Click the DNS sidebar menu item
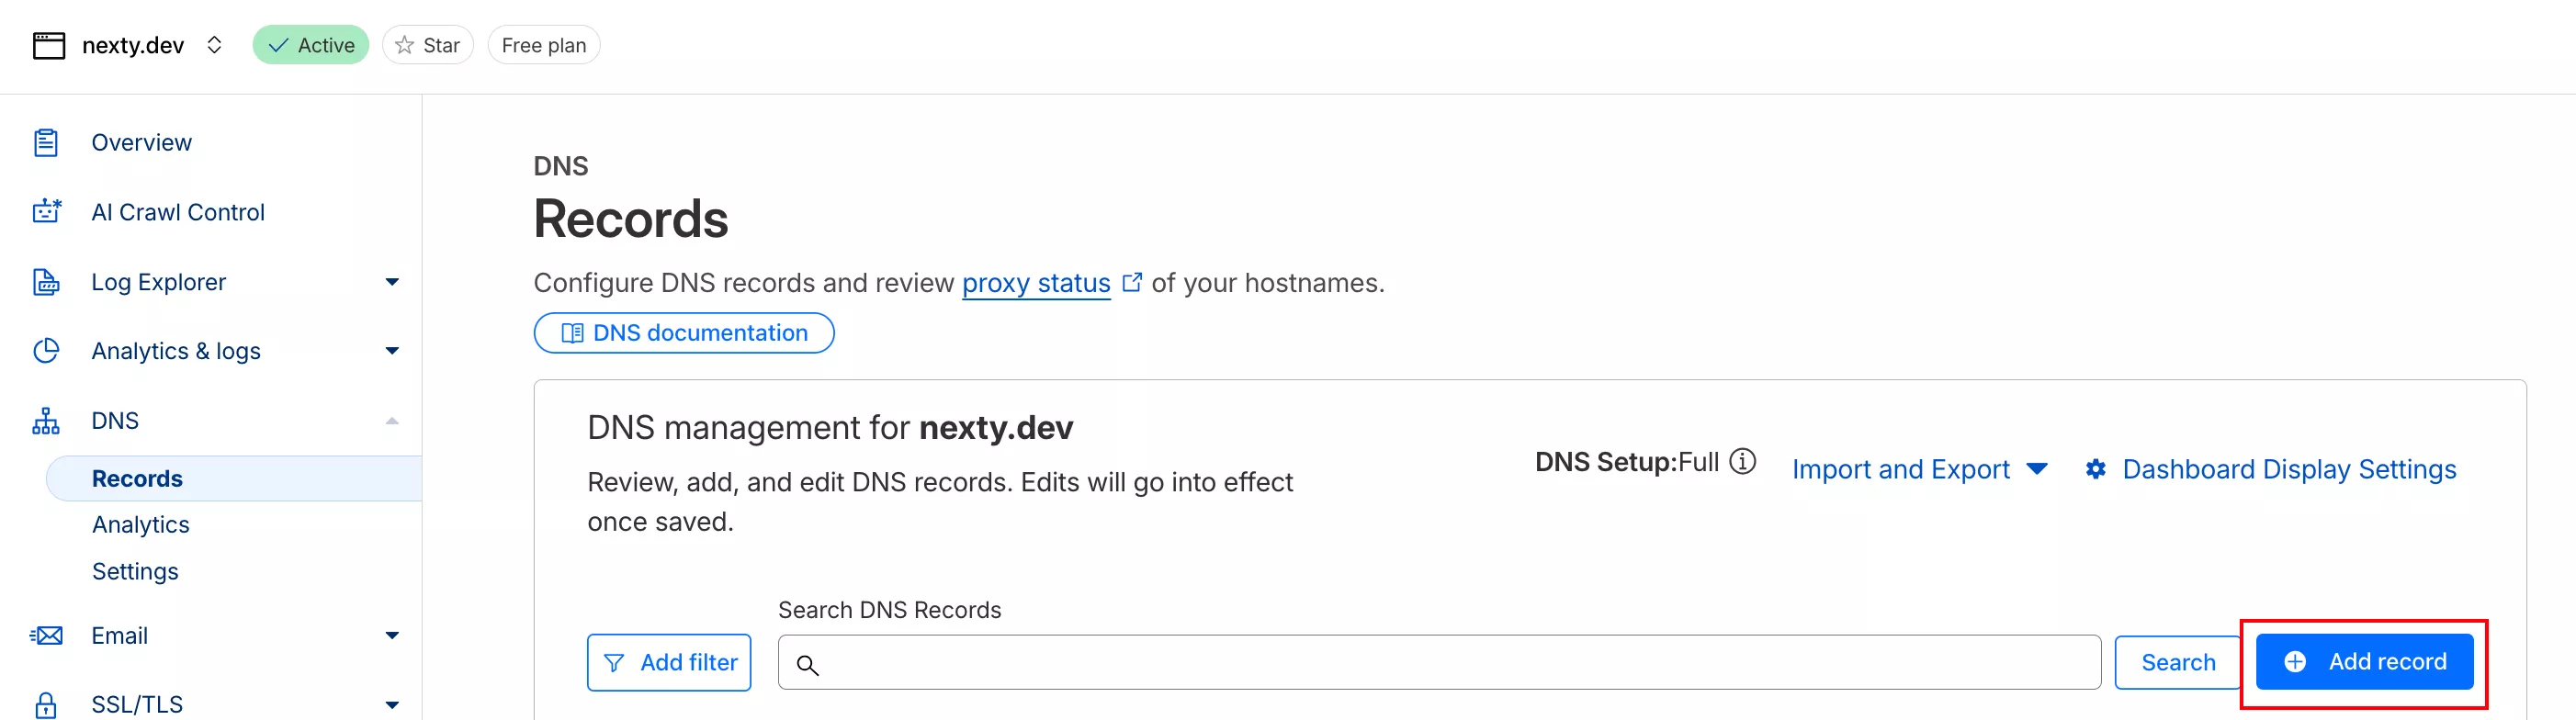This screenshot has height=720, width=2576. click(115, 421)
